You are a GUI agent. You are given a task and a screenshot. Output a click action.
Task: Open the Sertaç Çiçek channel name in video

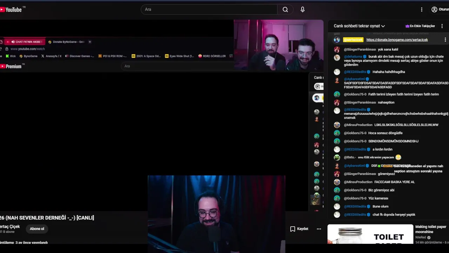click(10, 227)
